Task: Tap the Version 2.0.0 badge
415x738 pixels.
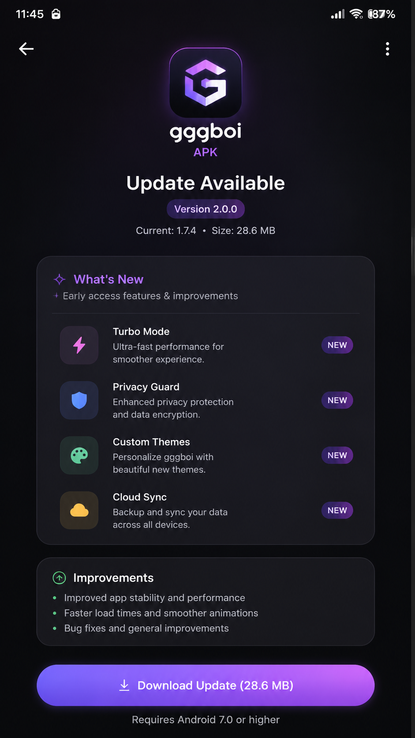Action: tap(206, 209)
